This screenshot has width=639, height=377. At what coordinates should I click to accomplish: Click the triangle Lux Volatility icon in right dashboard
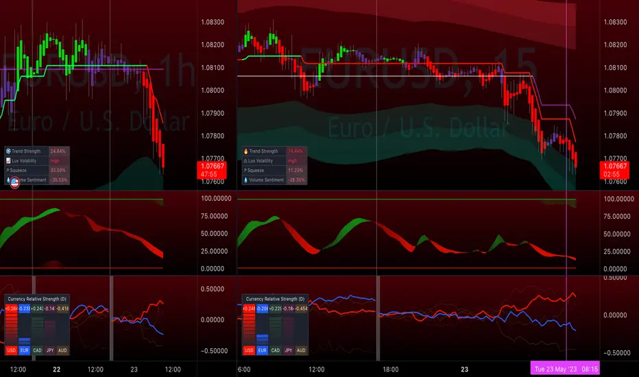click(x=245, y=160)
